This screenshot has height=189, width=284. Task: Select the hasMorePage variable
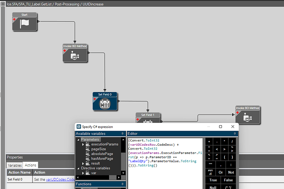click(102, 159)
